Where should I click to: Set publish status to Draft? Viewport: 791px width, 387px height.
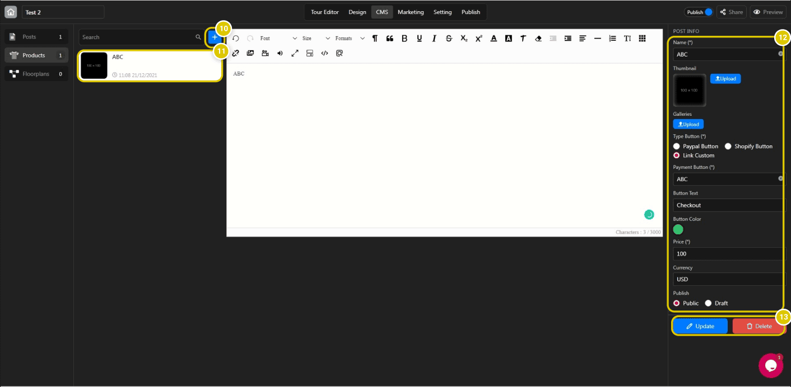pos(708,303)
